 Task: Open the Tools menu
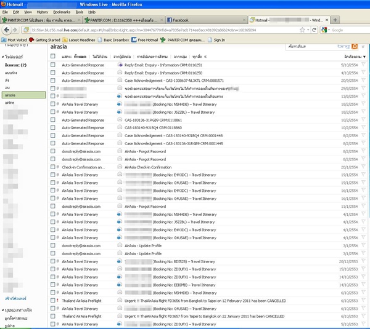point(80,12)
